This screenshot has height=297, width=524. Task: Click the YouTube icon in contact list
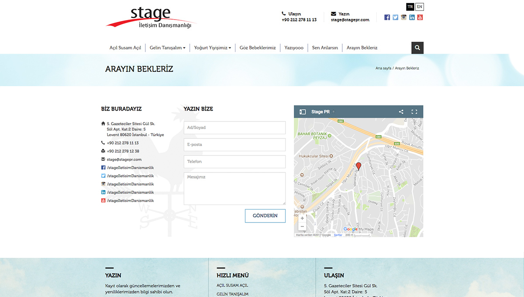click(103, 201)
